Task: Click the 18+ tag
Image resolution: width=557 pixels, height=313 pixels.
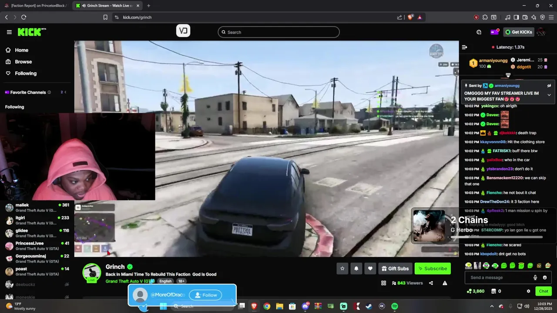Action: click(x=181, y=281)
